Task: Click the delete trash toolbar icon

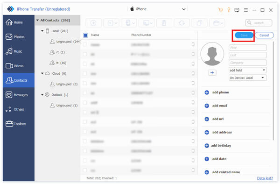Action: (x=164, y=23)
